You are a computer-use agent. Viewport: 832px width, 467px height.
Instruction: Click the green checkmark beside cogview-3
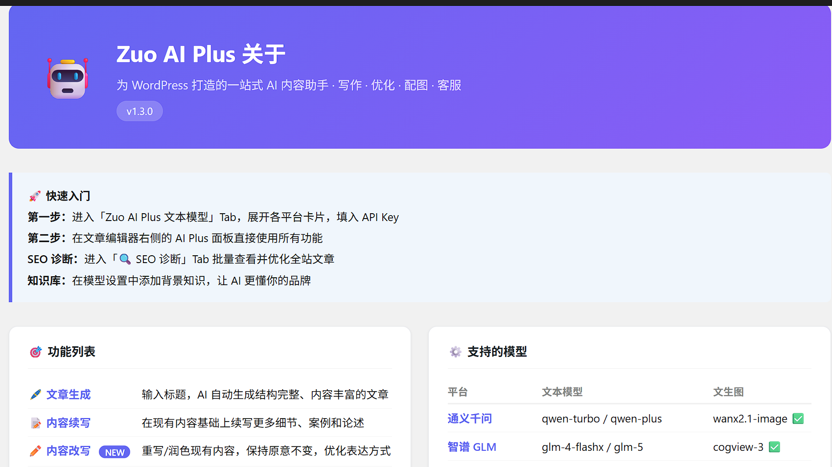[774, 447]
